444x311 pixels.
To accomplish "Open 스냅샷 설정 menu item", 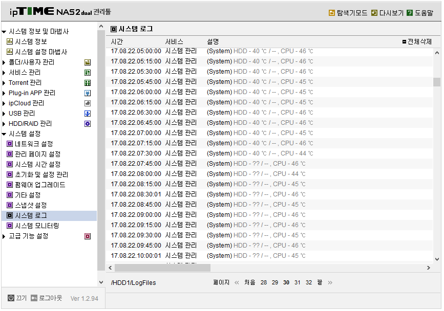I will 31,205.
